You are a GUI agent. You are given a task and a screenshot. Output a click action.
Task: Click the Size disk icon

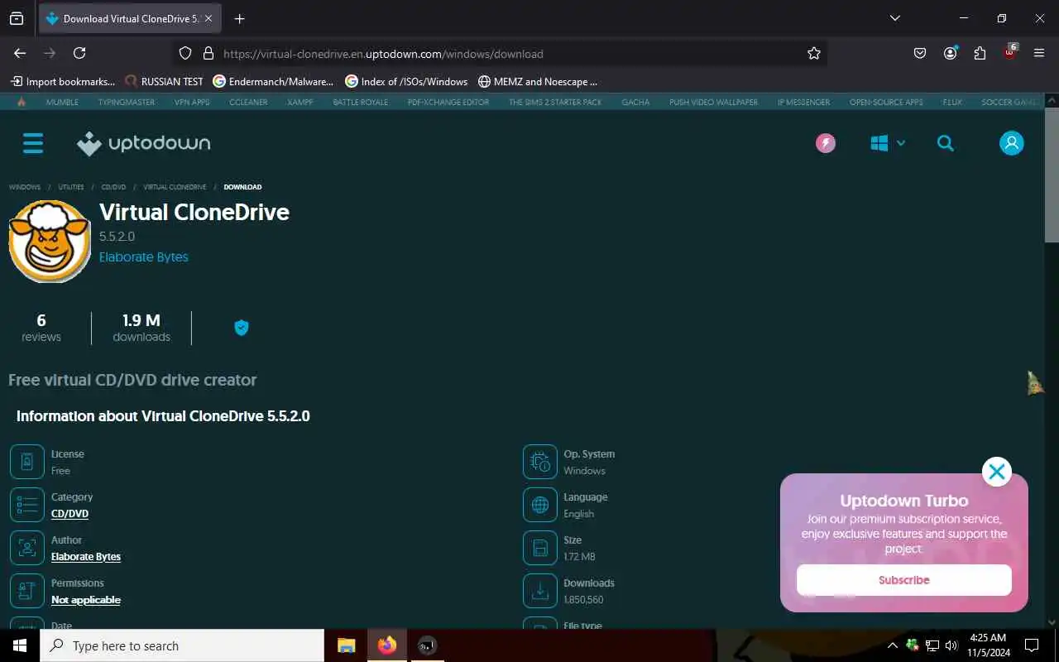coord(540,548)
